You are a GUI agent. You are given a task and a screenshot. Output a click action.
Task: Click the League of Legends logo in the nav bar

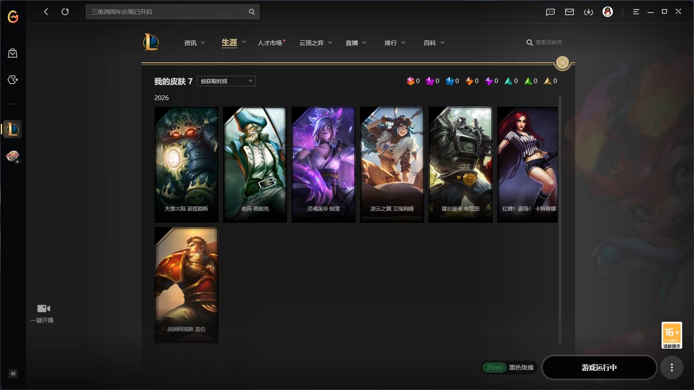(151, 42)
